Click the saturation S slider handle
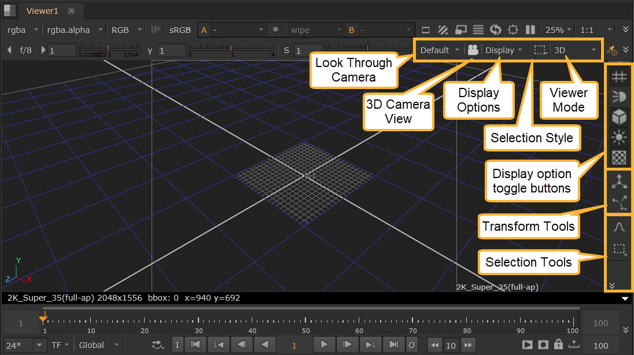The image size is (634, 355). (367, 48)
